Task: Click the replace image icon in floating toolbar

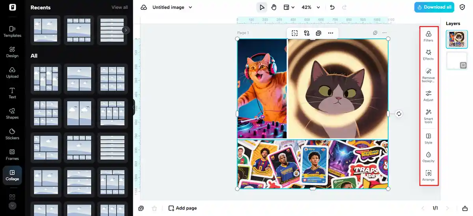Action: [307, 33]
